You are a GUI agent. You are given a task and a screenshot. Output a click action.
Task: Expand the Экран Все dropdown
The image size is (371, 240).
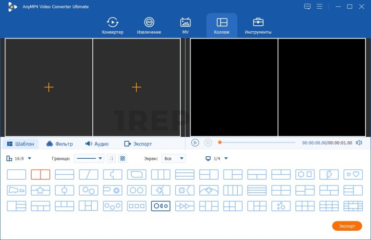click(x=174, y=158)
